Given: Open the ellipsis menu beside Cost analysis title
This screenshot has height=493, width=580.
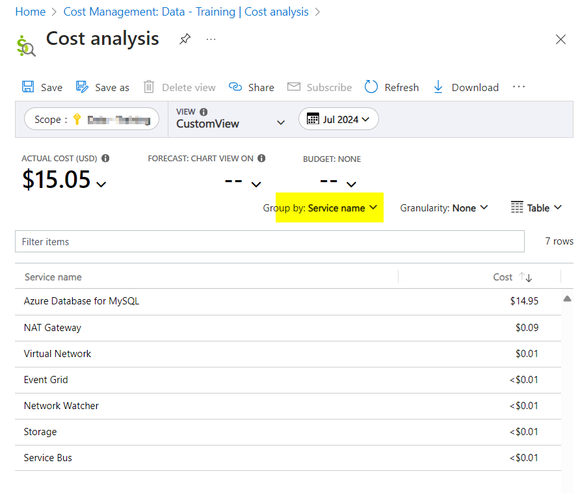Looking at the screenshot, I should [x=211, y=39].
